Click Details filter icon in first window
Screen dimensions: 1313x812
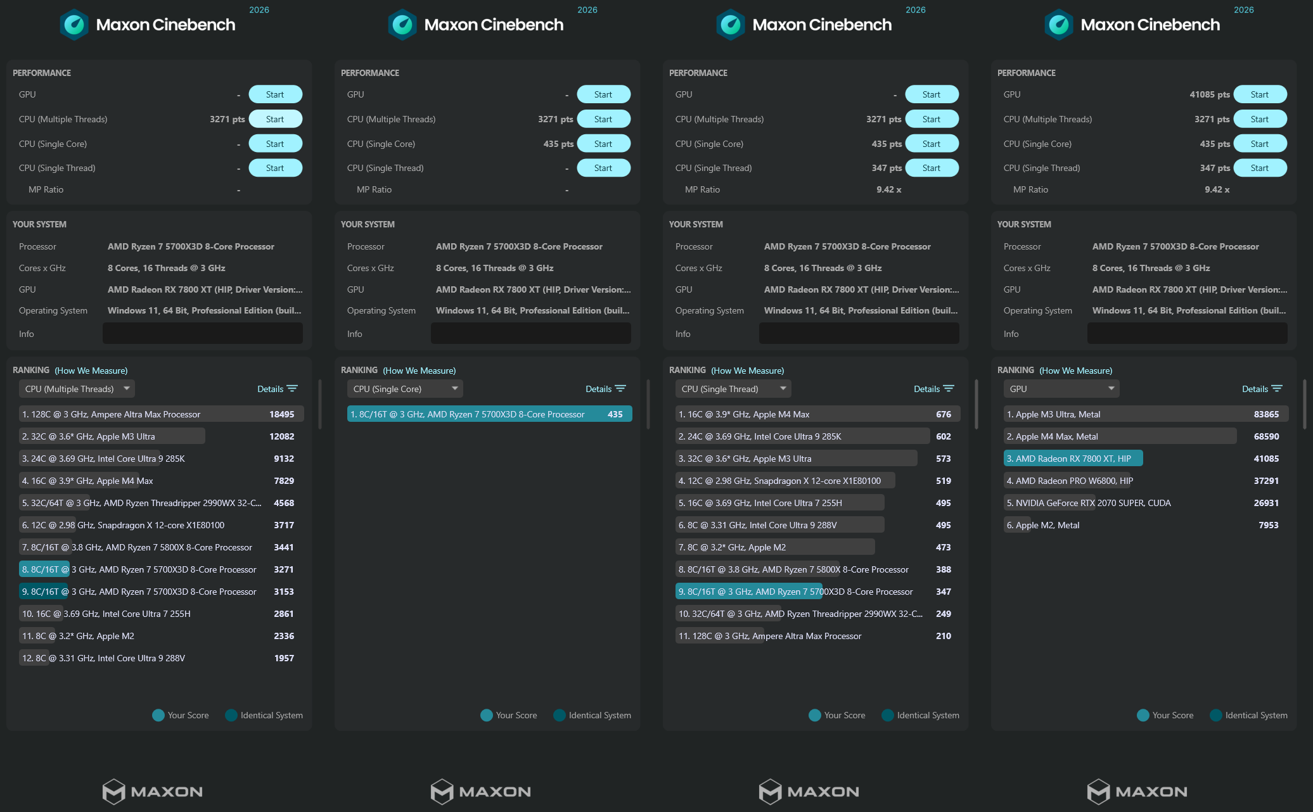point(292,389)
